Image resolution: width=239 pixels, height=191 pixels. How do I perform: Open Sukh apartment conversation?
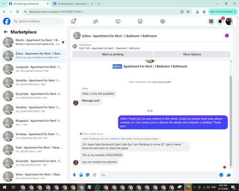(33, 149)
